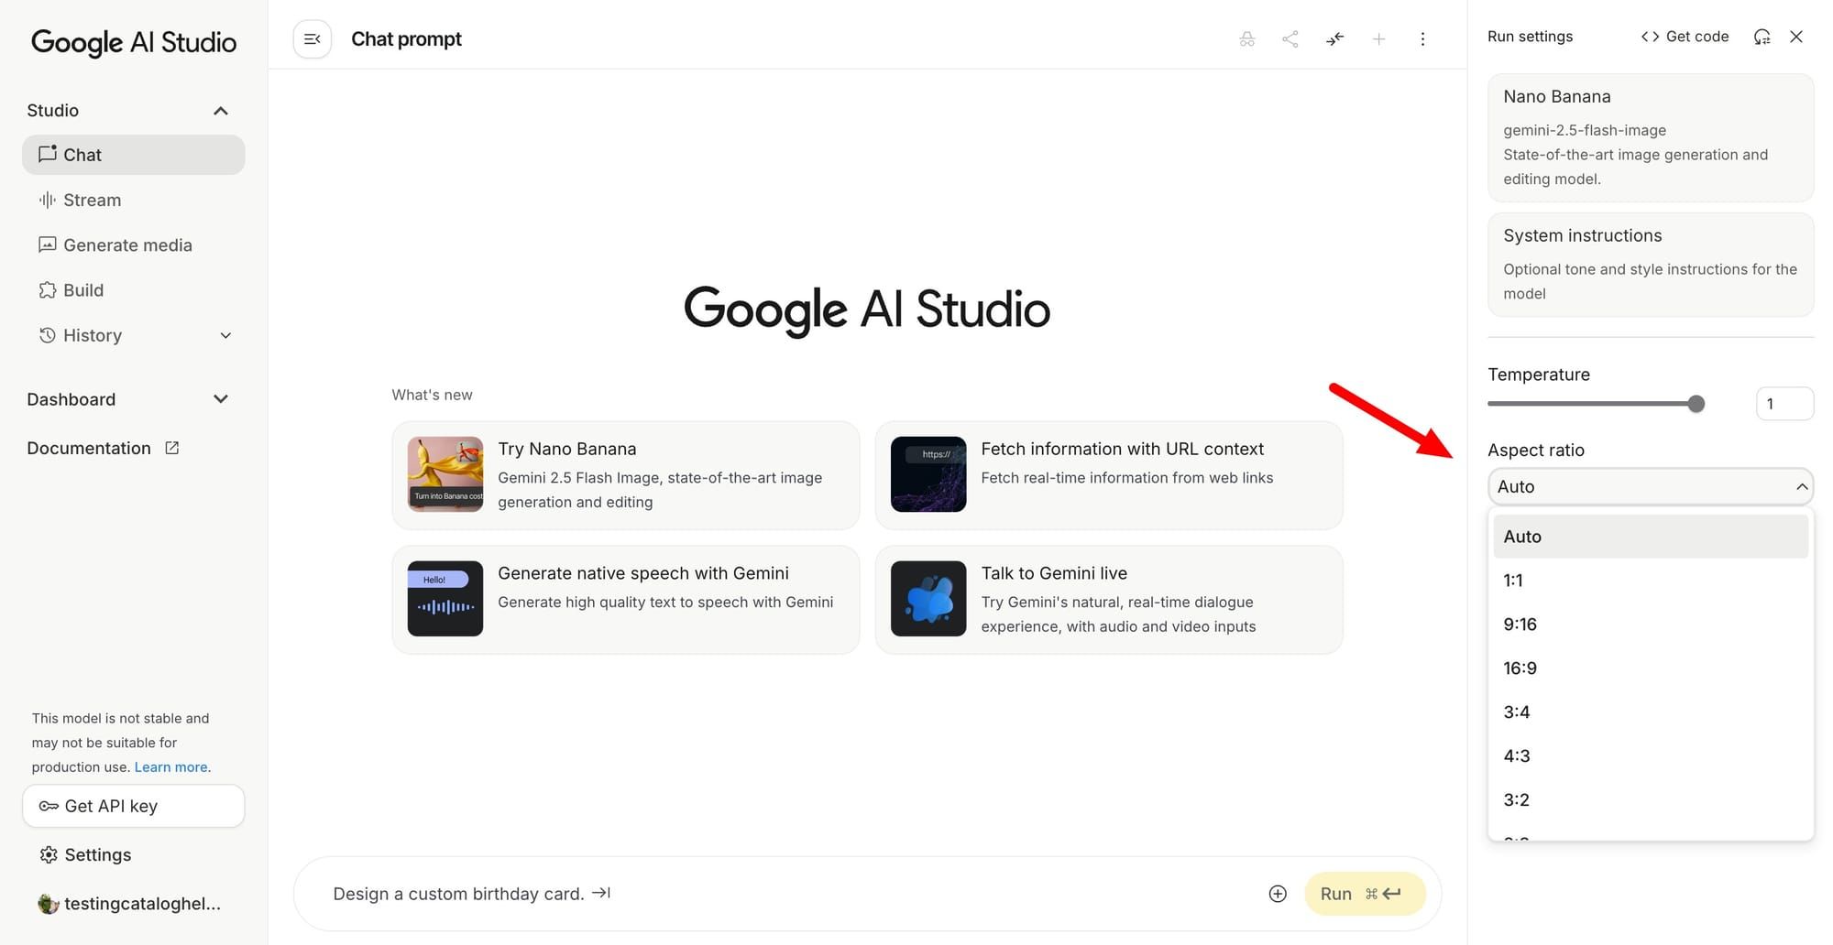Open the Documentation external link
1833x945 pixels.
tap(103, 448)
